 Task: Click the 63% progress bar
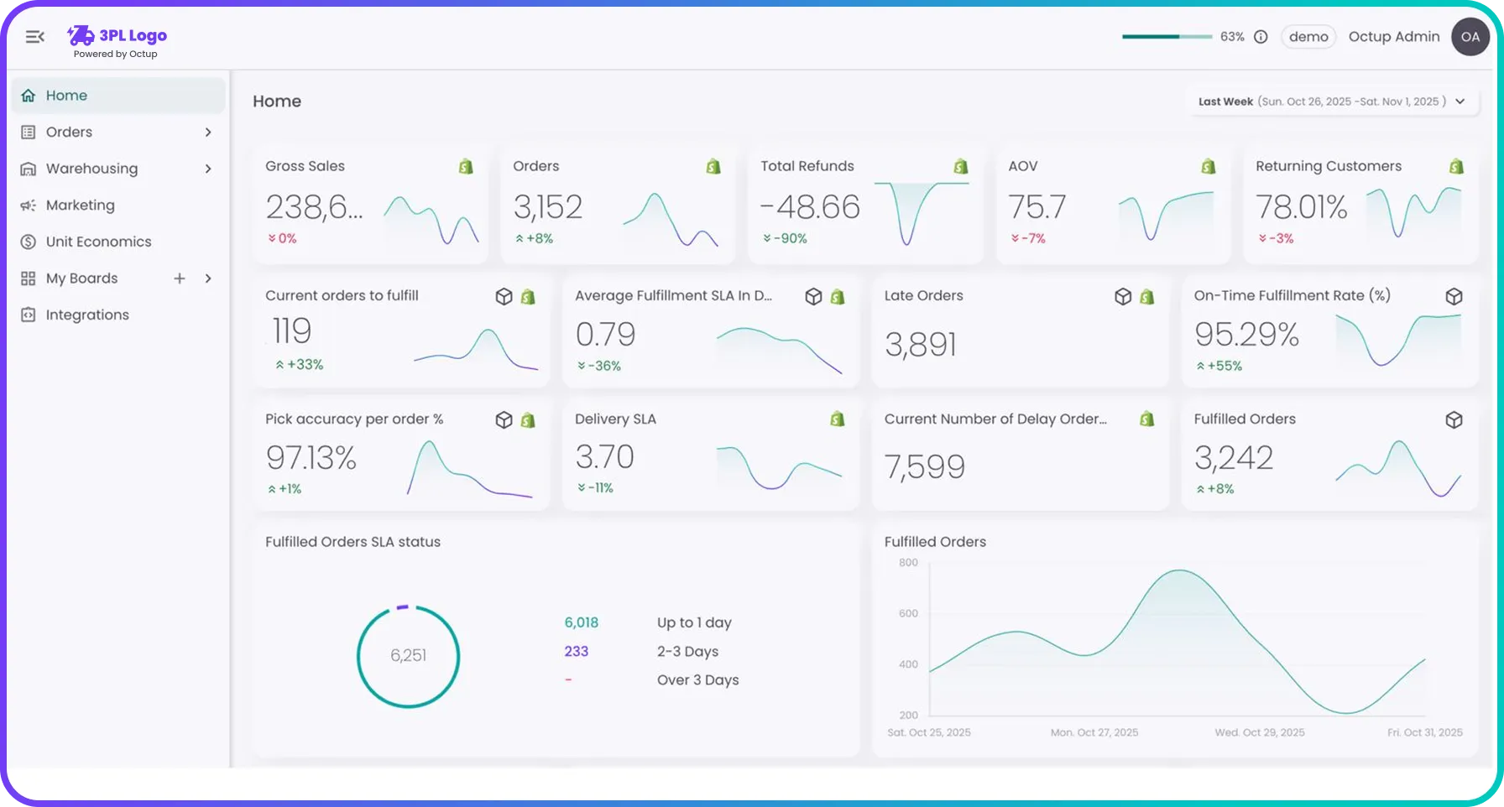1167,36
